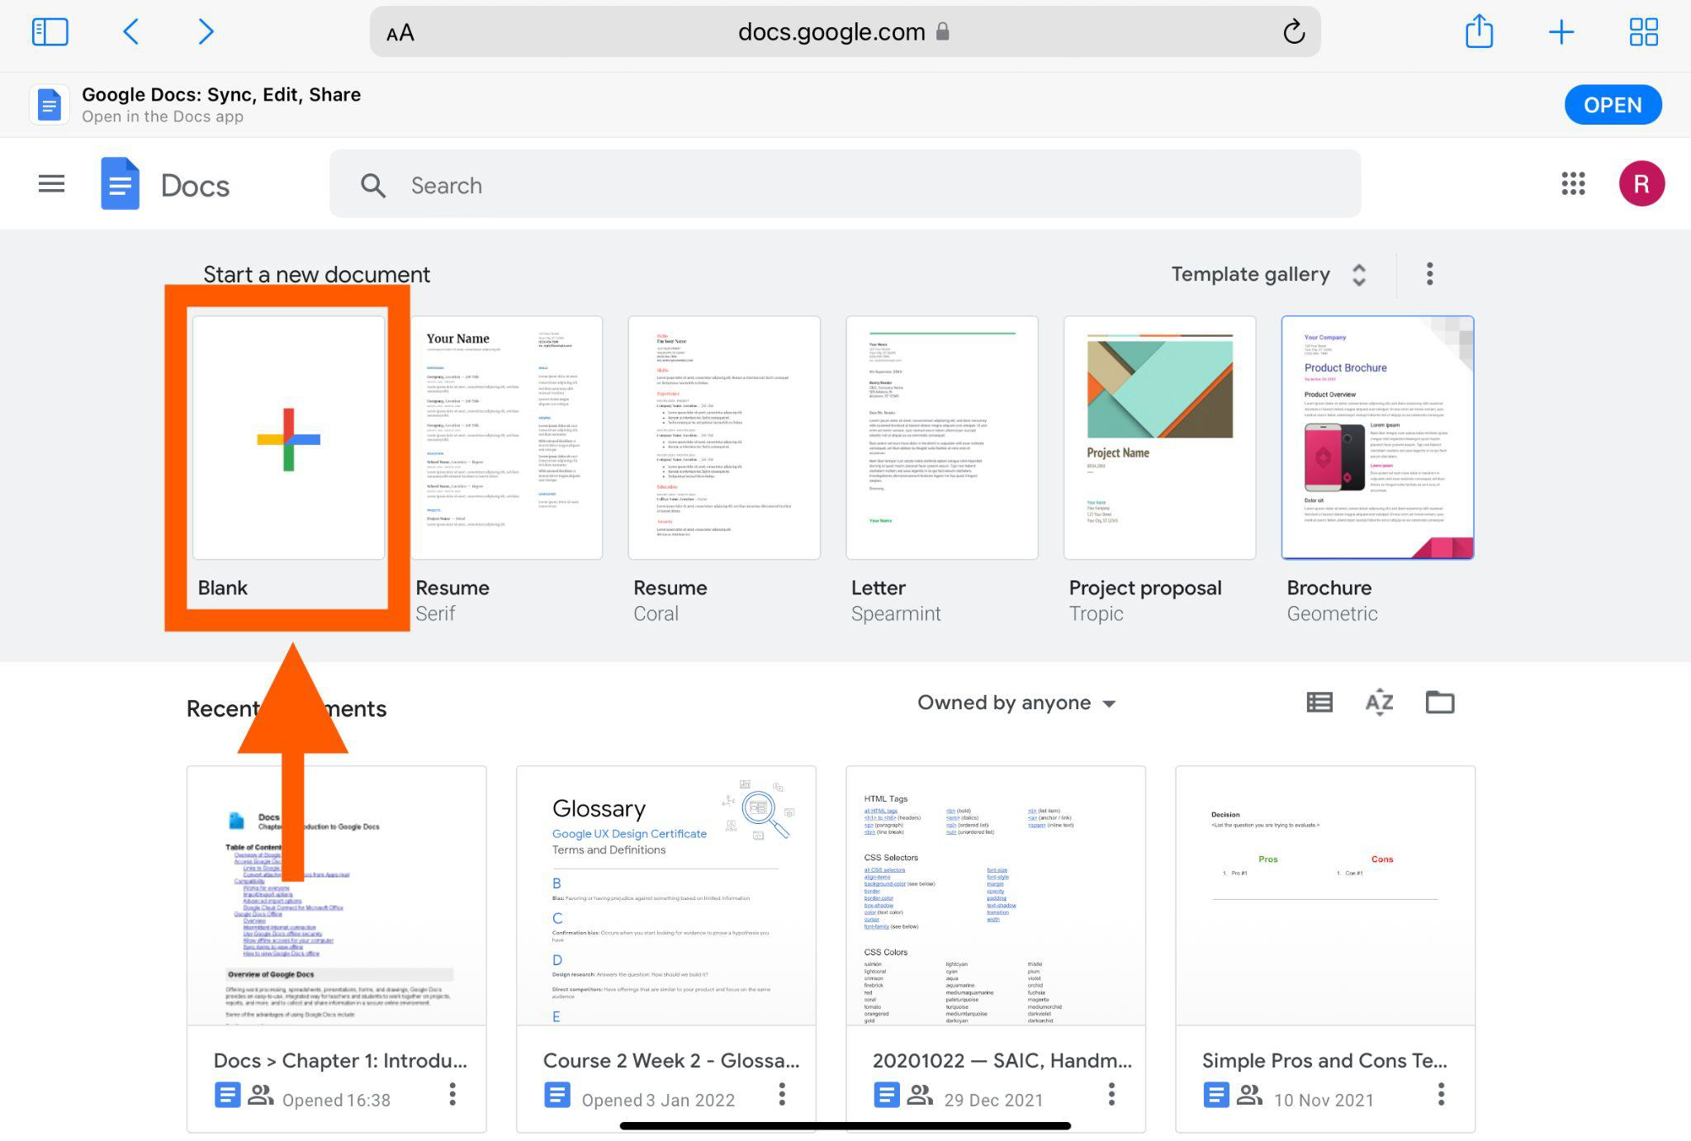Click the Docs wordmark text
This screenshot has width=1691, height=1141.
pyautogui.click(x=195, y=186)
